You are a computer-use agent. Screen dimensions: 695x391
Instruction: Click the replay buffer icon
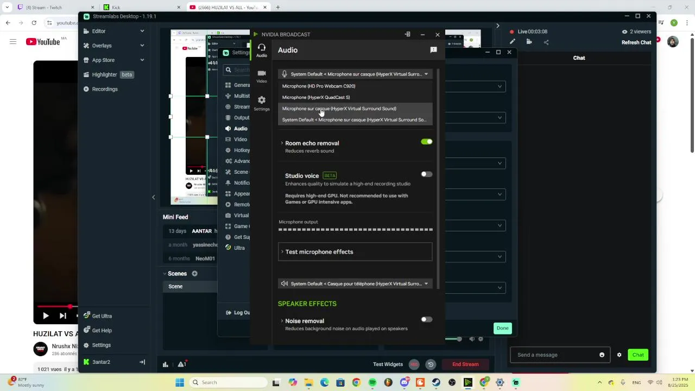431,364
